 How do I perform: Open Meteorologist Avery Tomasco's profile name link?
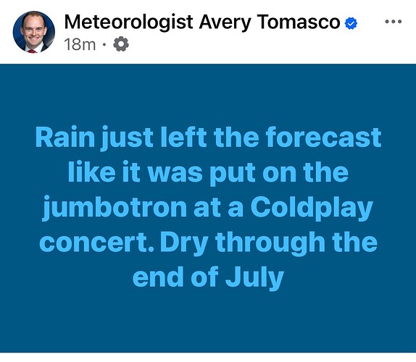click(202, 22)
